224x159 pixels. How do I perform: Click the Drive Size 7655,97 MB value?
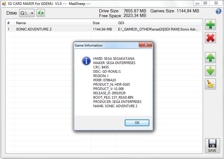(135, 11)
